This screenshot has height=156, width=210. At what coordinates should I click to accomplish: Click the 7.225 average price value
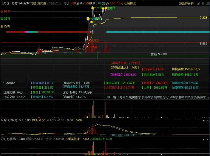pyautogui.click(x=203, y=18)
